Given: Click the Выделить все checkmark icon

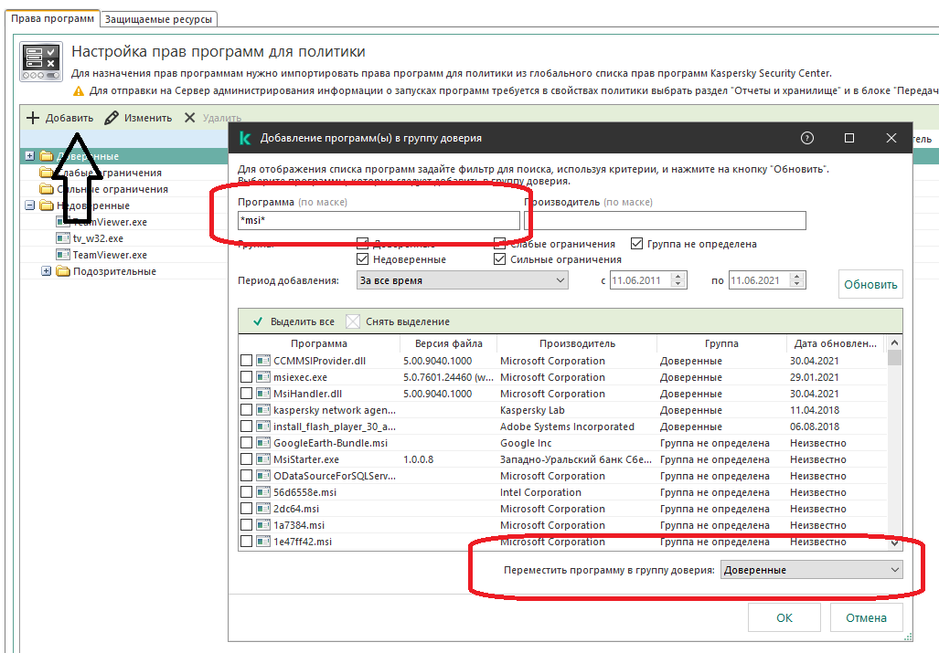Looking at the screenshot, I should point(258,321).
